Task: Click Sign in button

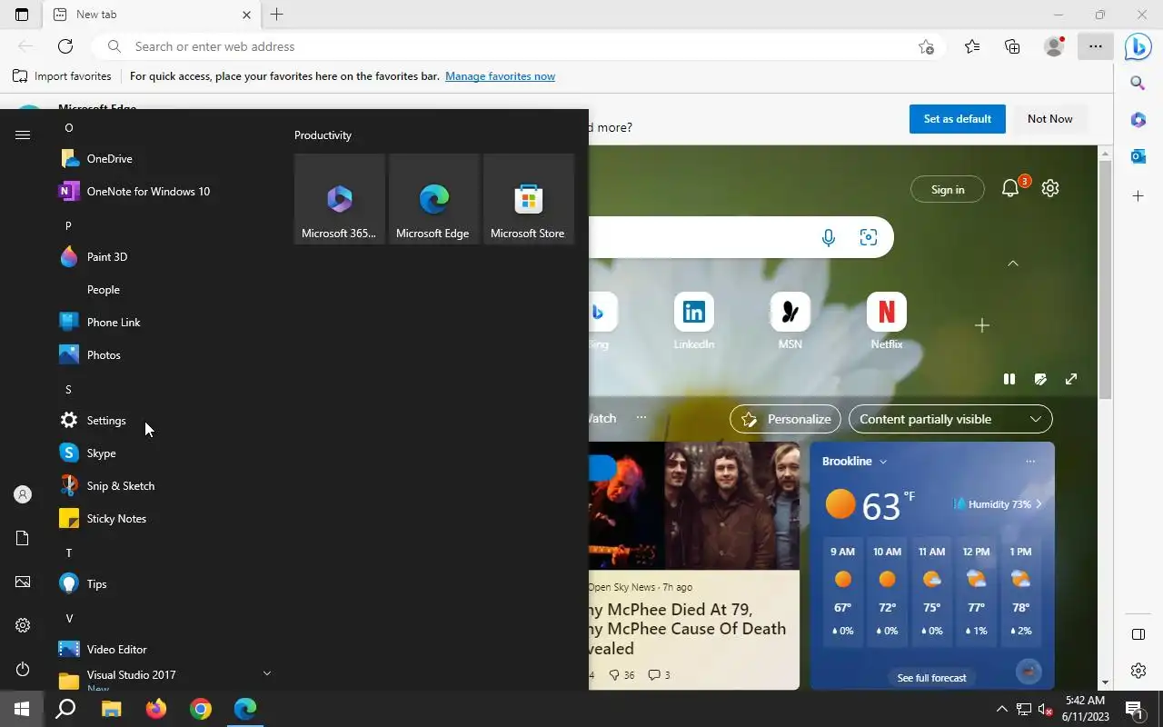Action: 948,189
